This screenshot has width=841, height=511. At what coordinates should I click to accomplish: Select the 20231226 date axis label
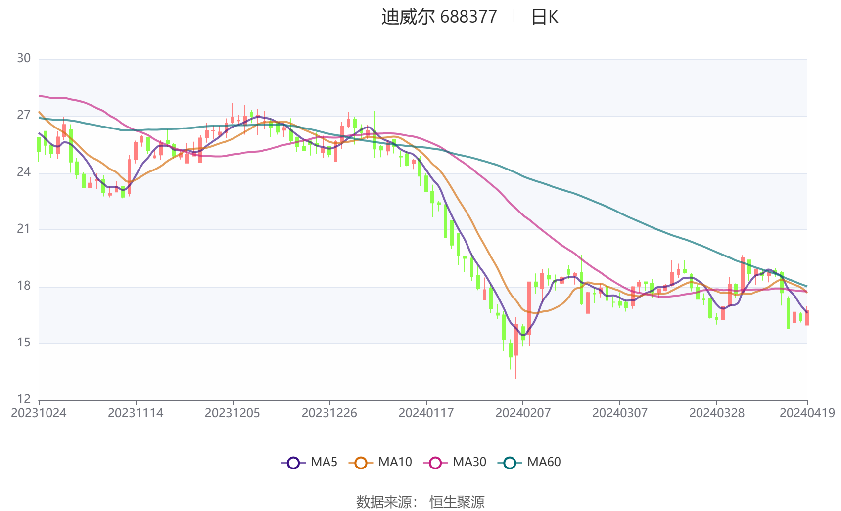coord(329,413)
